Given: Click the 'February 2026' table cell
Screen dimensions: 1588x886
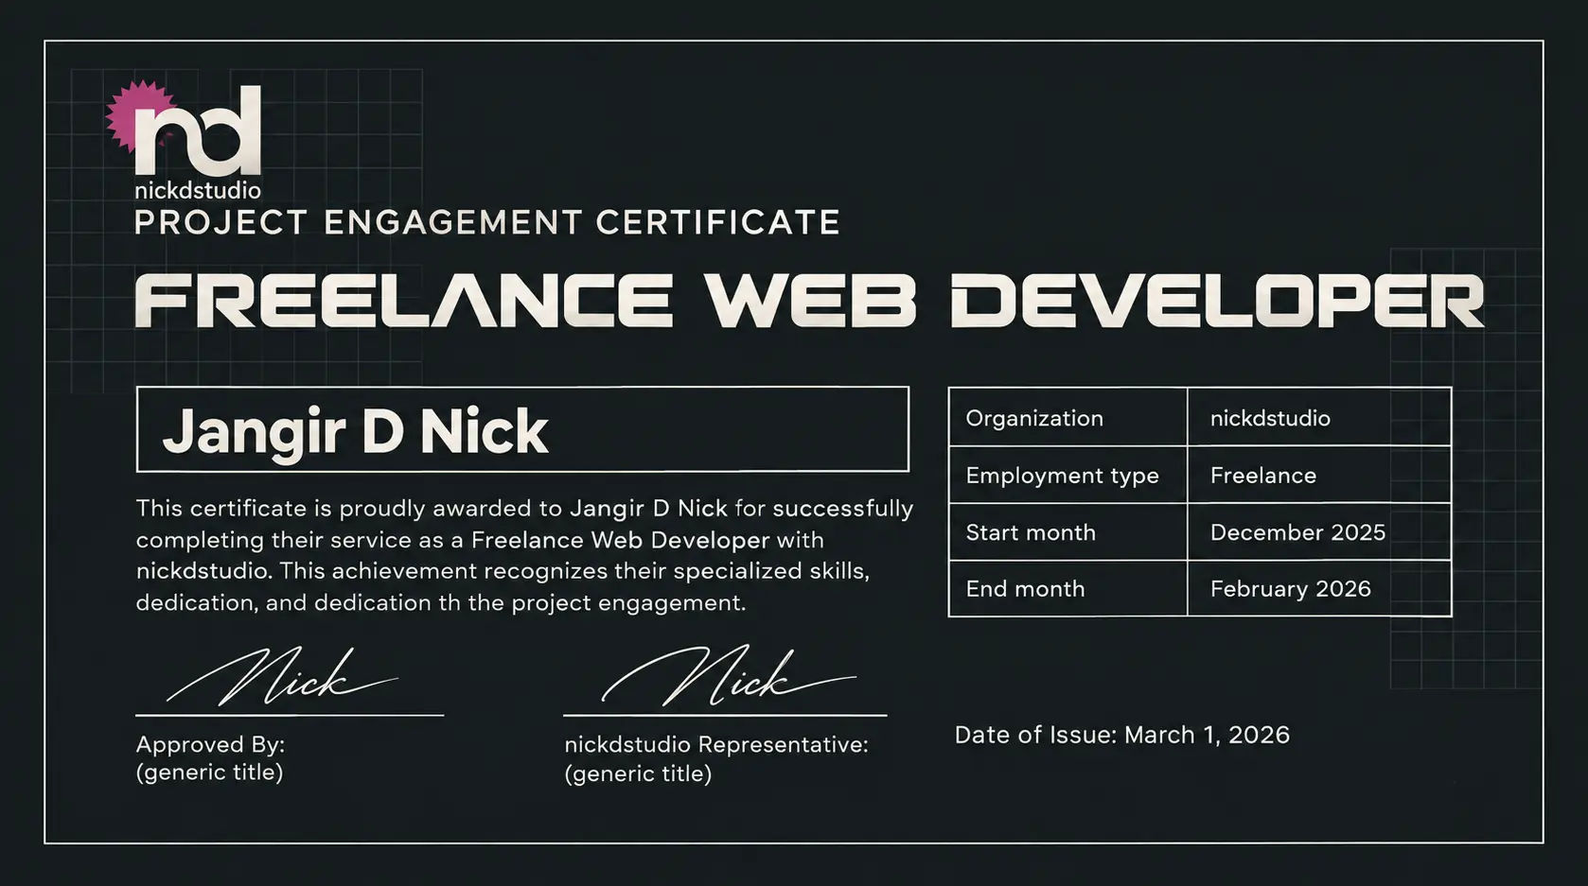Looking at the screenshot, I should 1319,588.
